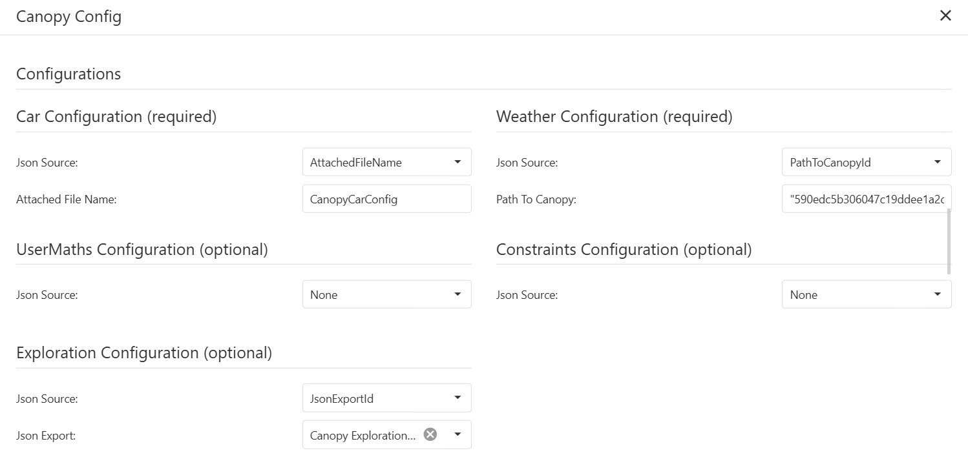The height and width of the screenshot is (457, 968).
Task: Click the CanopyCarConfig file name field
Action: click(386, 199)
